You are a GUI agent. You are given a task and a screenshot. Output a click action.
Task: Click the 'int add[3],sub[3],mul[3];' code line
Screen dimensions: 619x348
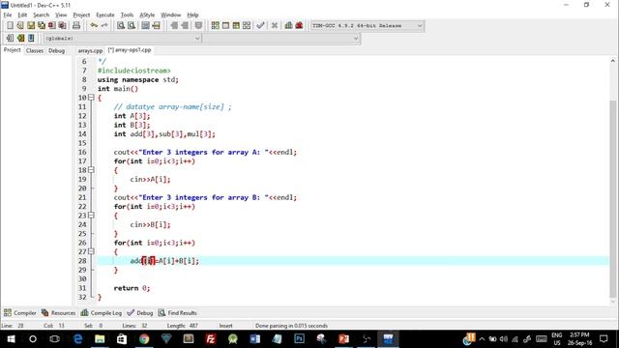pos(164,134)
